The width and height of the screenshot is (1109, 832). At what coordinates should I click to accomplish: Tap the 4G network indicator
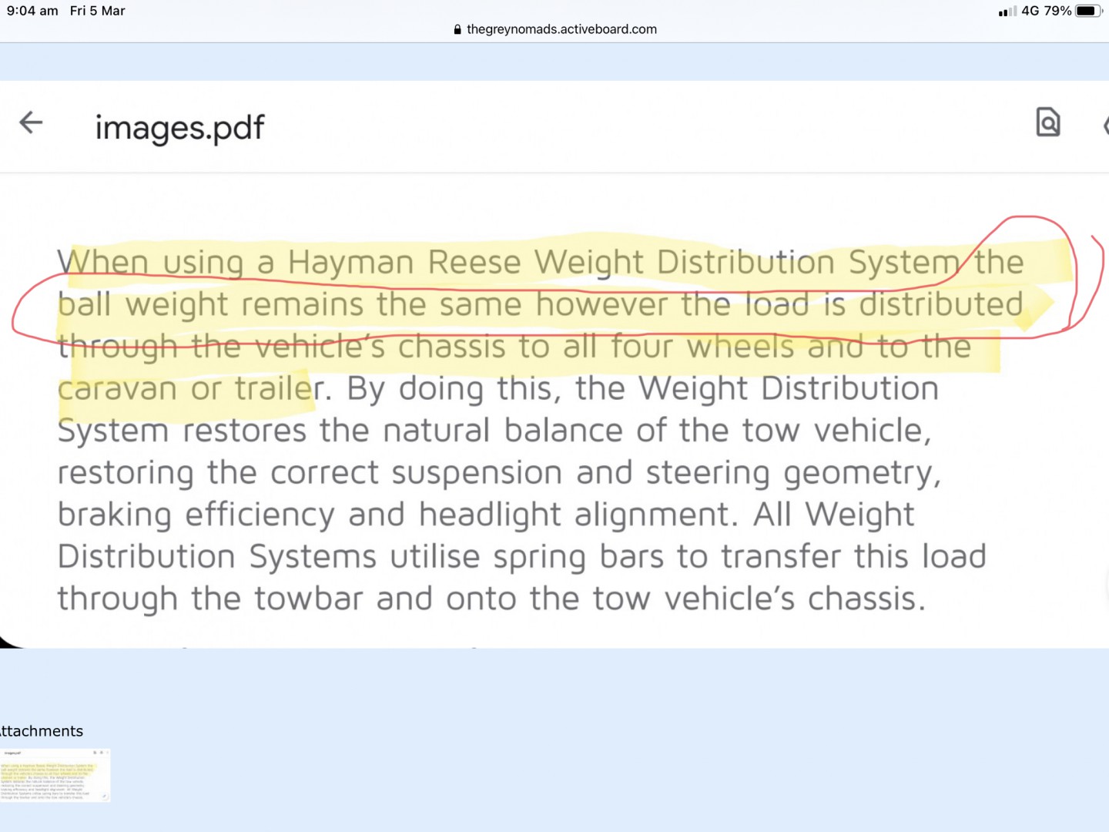[x=1030, y=11]
